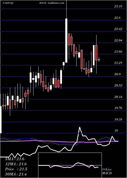The height and width of the screenshot is (178, 127).
Task: Click the MACD inset chart panel
Action: [70, 165]
